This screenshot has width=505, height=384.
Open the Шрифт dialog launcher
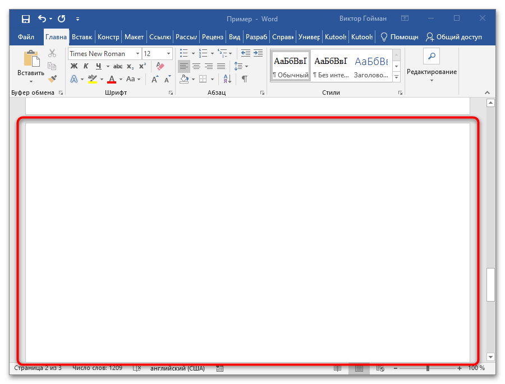[171, 93]
